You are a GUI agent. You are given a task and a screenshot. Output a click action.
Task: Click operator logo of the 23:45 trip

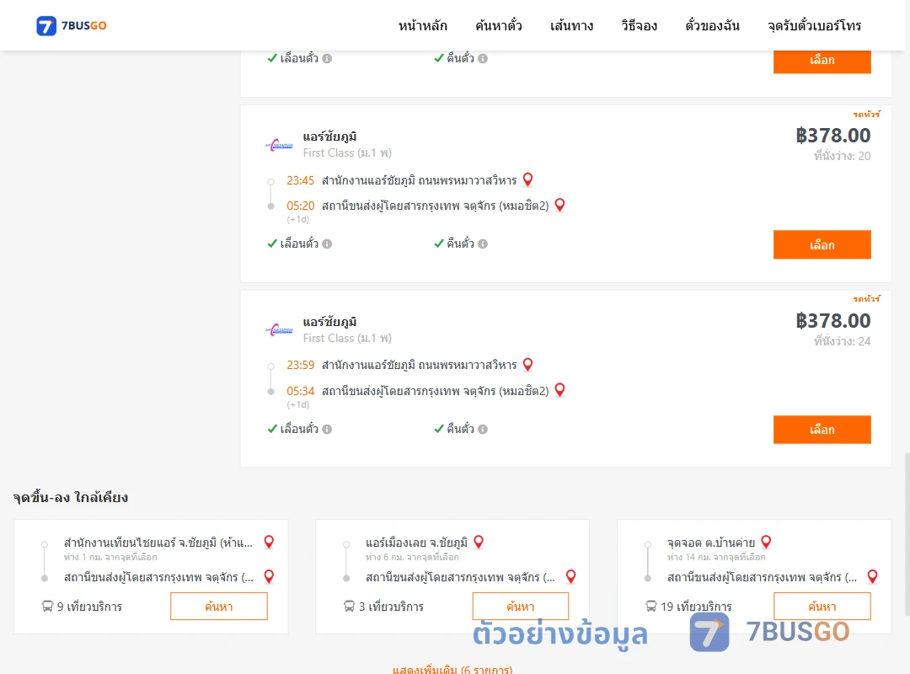pyautogui.click(x=279, y=145)
